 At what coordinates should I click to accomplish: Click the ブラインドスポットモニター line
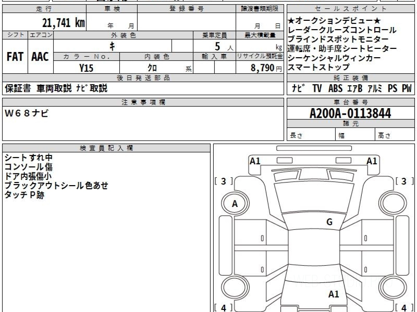tap(338, 39)
